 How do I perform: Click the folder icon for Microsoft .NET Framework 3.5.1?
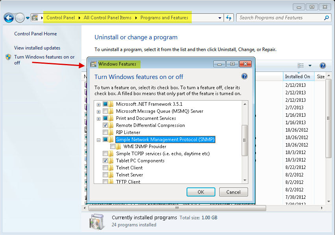[111, 104]
